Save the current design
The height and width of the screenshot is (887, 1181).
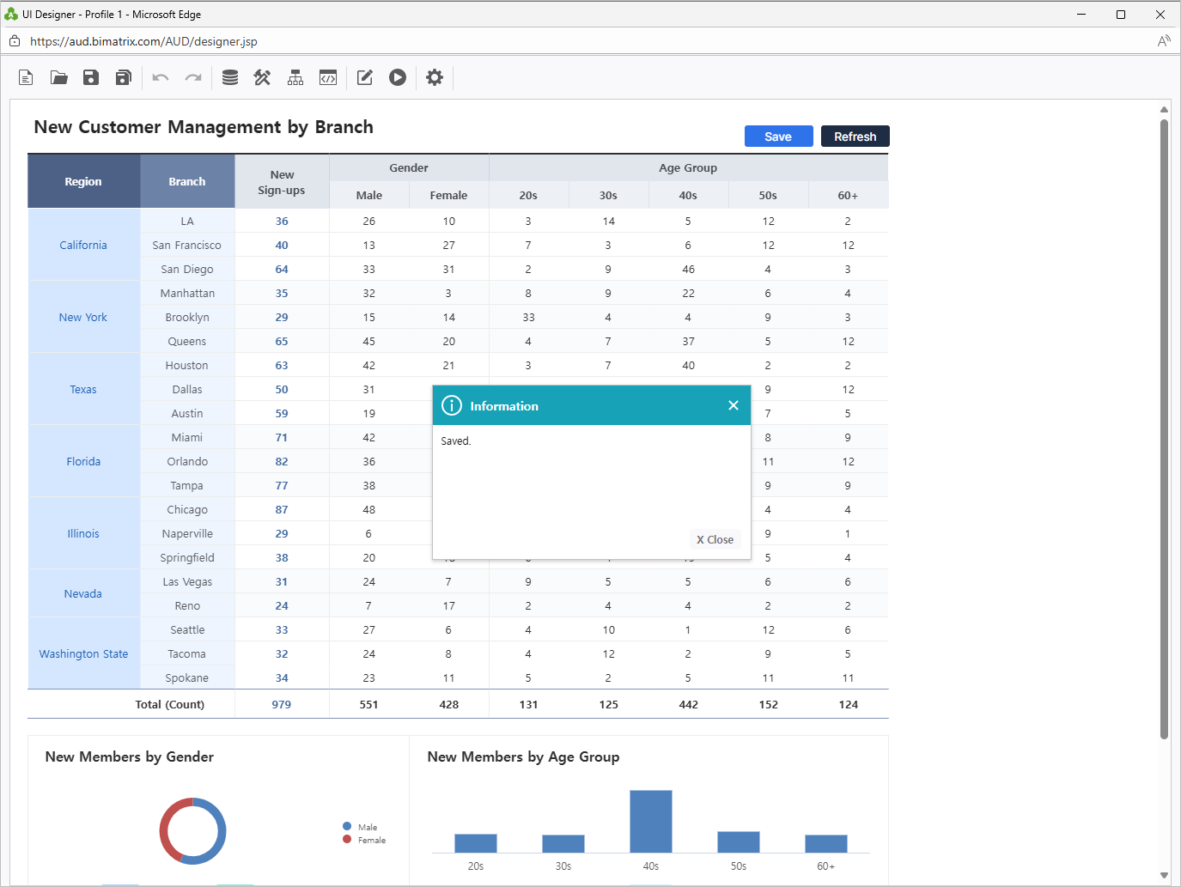tap(90, 77)
